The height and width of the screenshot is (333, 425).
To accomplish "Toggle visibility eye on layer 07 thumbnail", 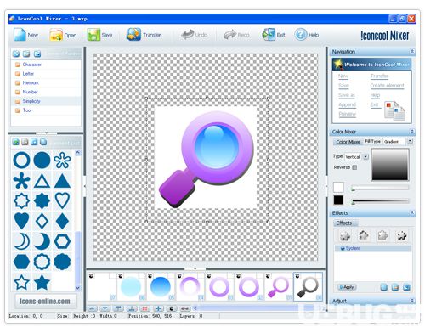I will tap(91, 276).
